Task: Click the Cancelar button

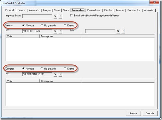Action: (150, 113)
